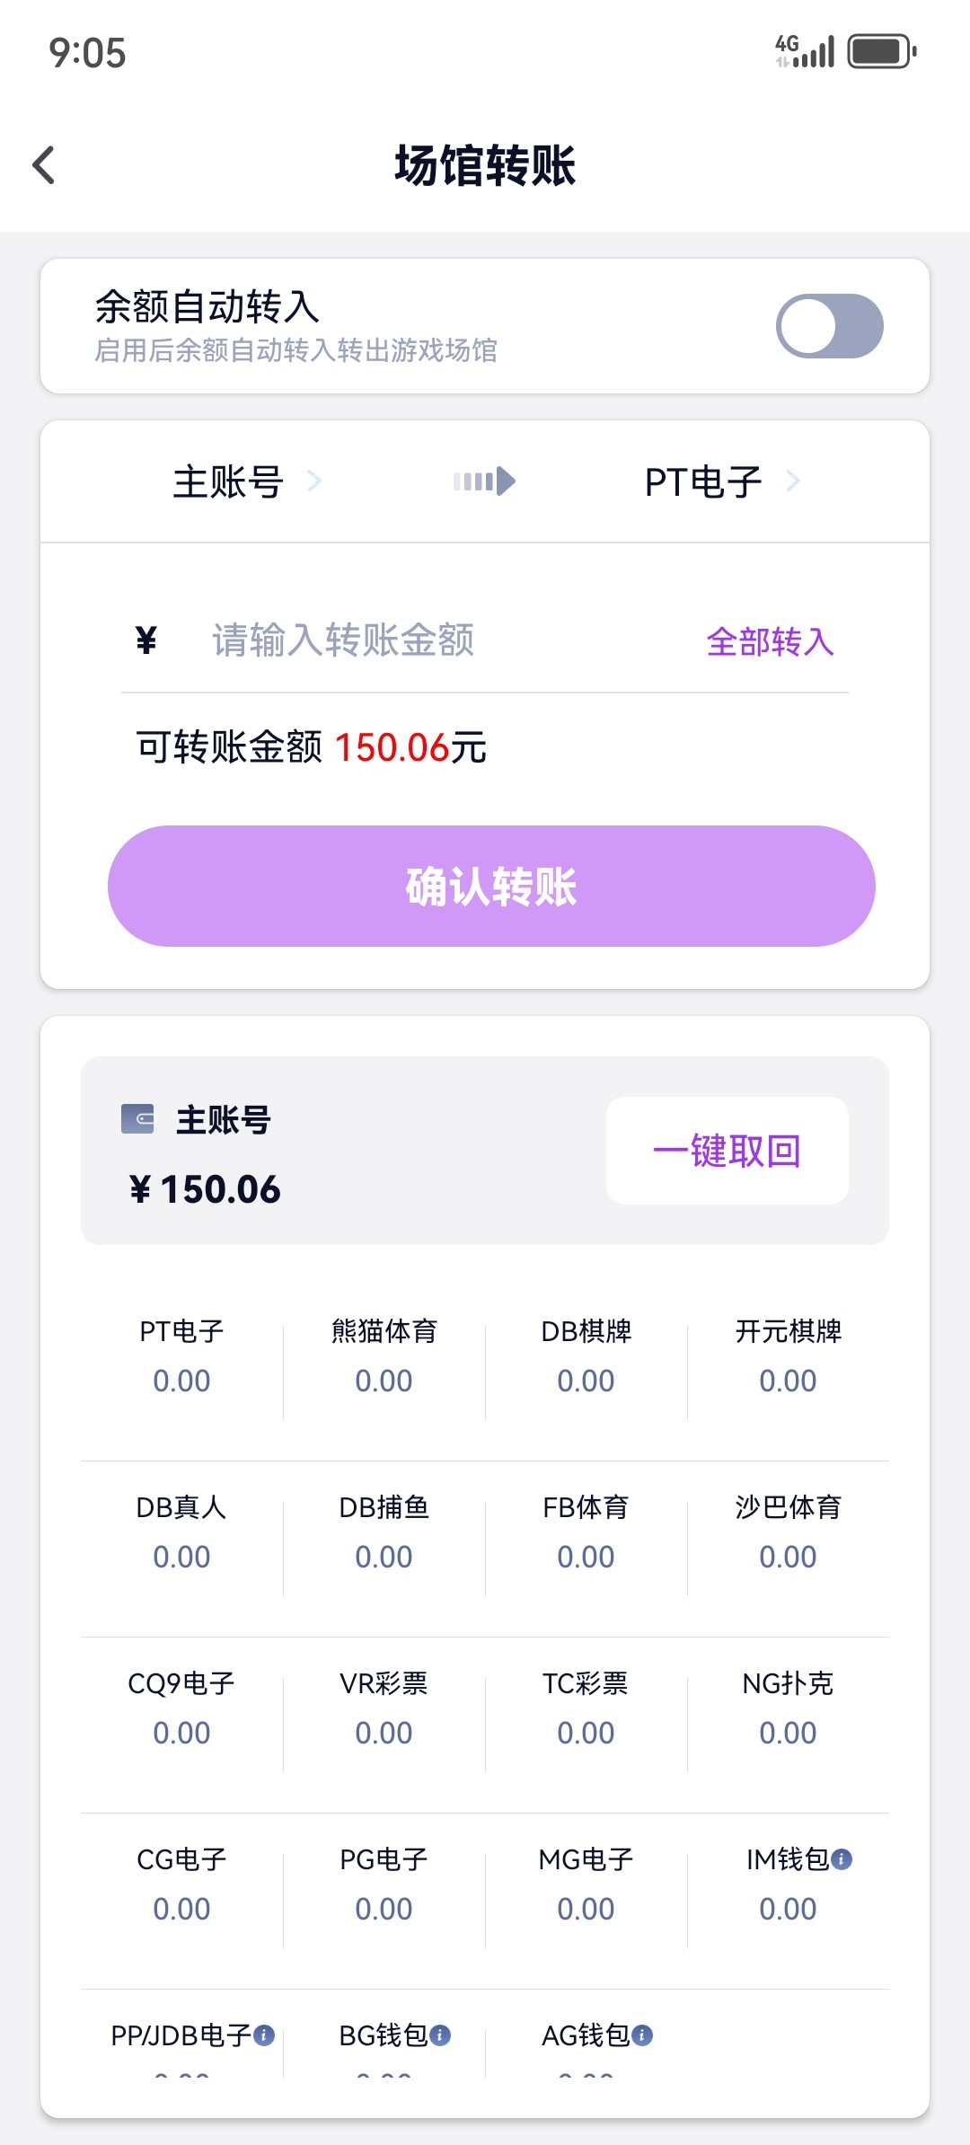Tap the info icon beside IM钱包

(x=842, y=1858)
